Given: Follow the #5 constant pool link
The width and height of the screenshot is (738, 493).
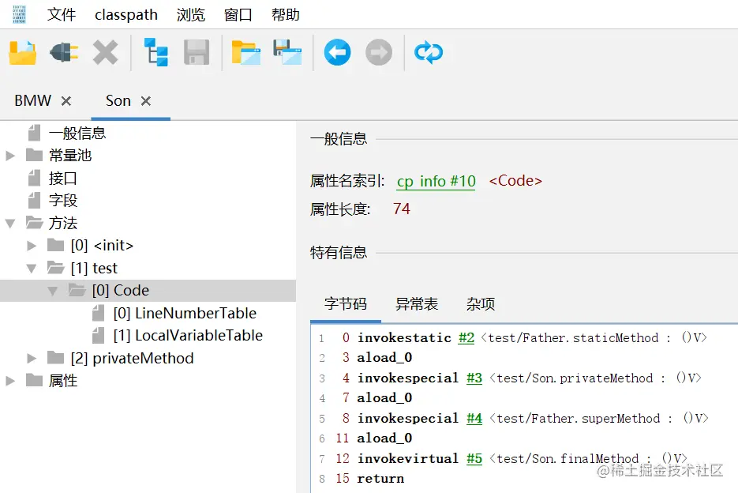Looking at the screenshot, I should coord(474,458).
